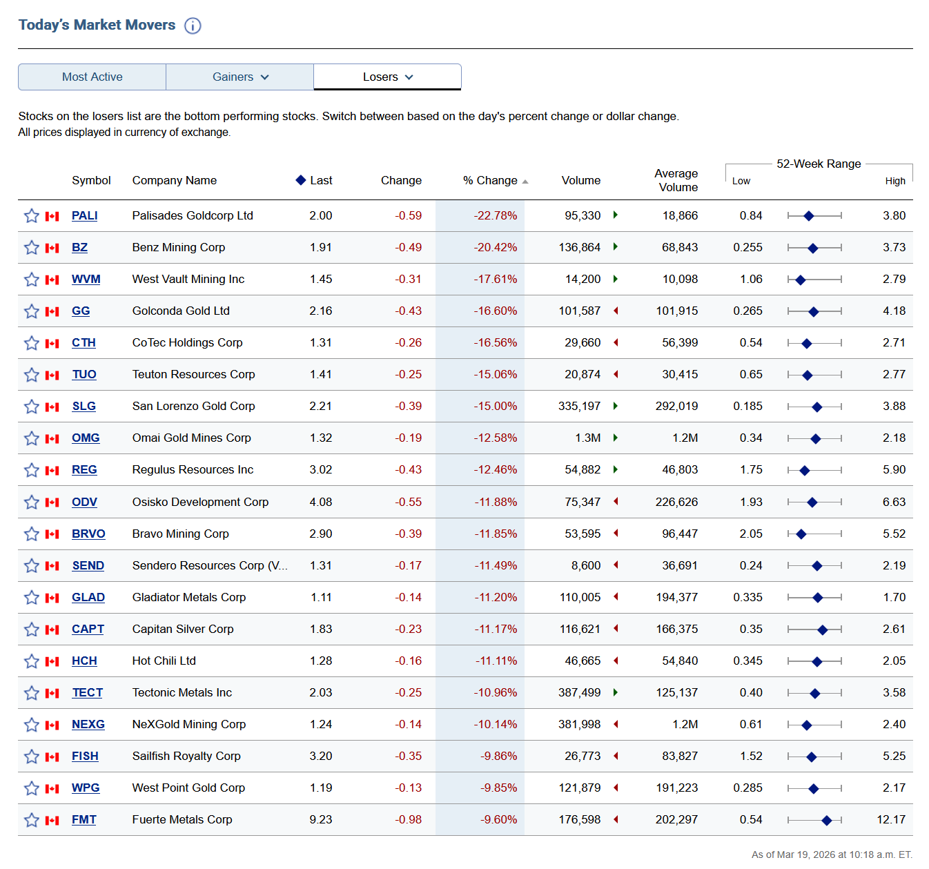The image size is (929, 869).
Task: Click the green volume arrow for PALI
Action: [615, 215]
